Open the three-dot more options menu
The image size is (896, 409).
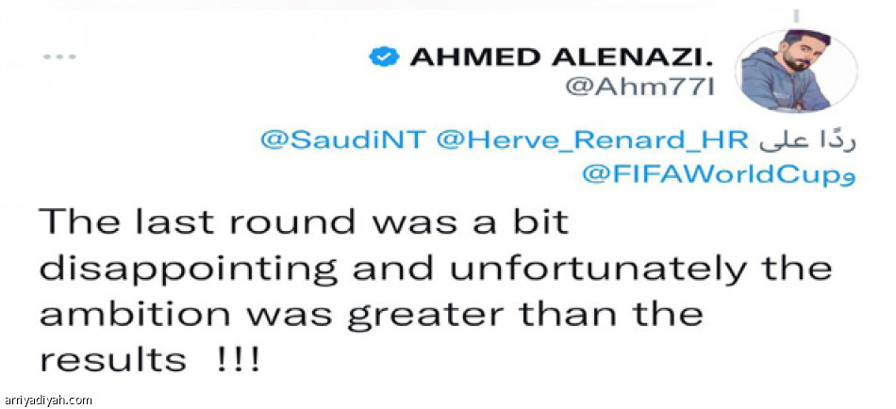pyautogui.click(x=58, y=57)
